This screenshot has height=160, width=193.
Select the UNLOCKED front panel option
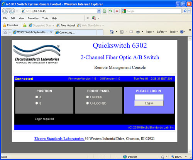click(88, 103)
